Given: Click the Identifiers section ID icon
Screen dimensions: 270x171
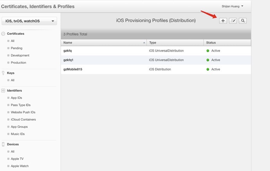Looking at the screenshot, I should point(4,91).
